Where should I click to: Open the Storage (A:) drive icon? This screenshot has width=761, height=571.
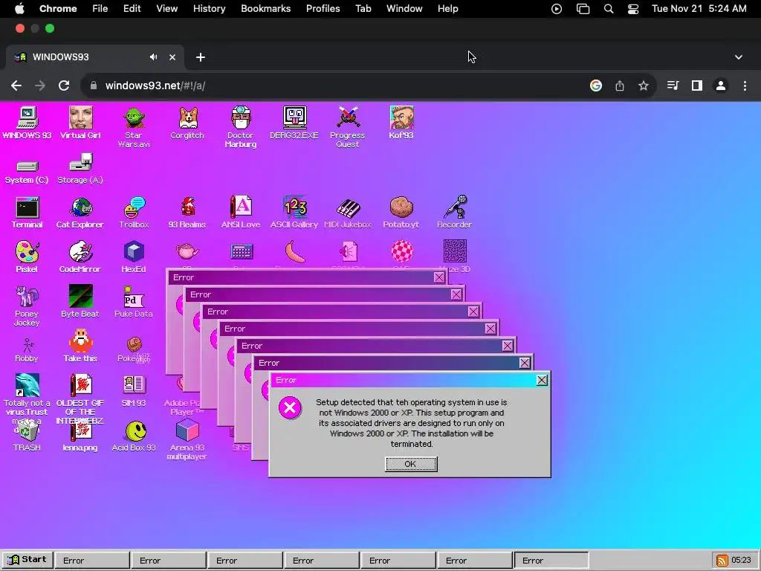coord(80,169)
